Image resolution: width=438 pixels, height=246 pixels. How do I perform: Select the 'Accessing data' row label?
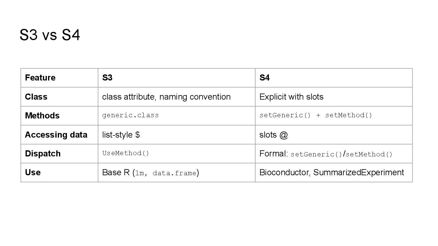(x=56, y=135)
